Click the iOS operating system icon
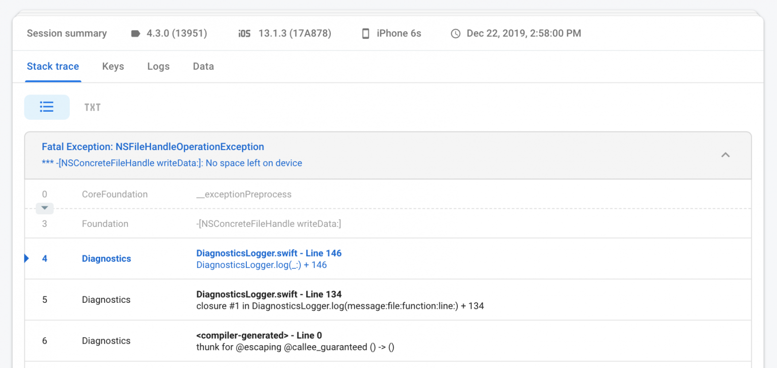This screenshot has width=777, height=368. click(243, 33)
